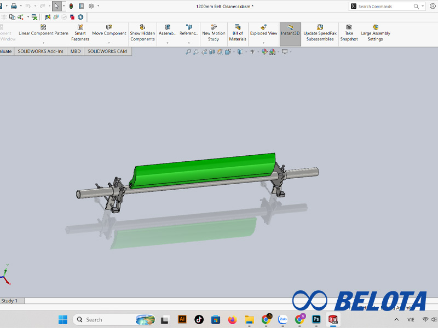Open Windows Start menu
Image resolution: width=438 pixels, height=328 pixels.
[x=63, y=320]
